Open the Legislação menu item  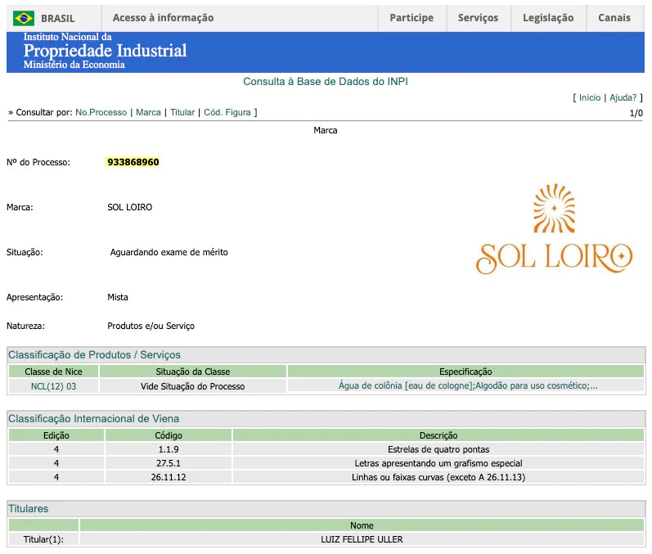pyautogui.click(x=548, y=18)
